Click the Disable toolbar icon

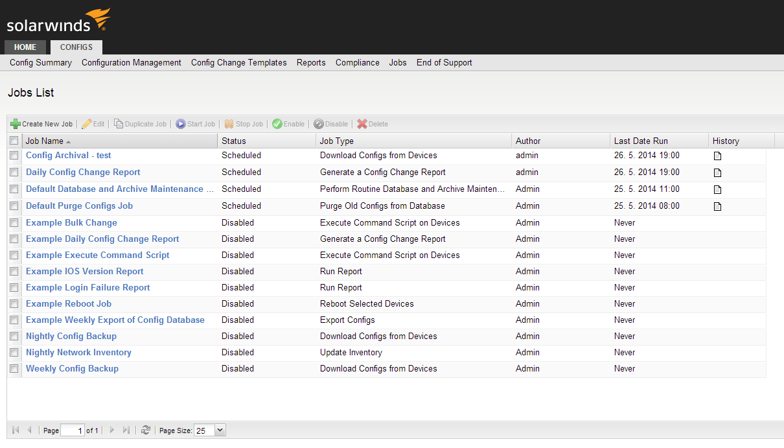318,124
